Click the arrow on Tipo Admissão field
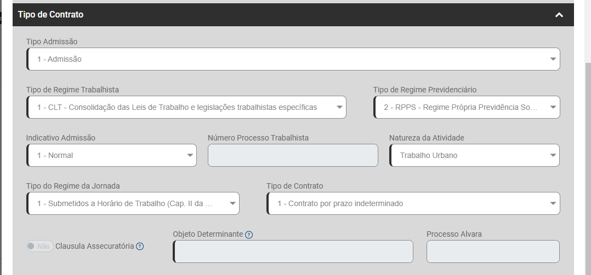591x275 pixels. coord(552,59)
